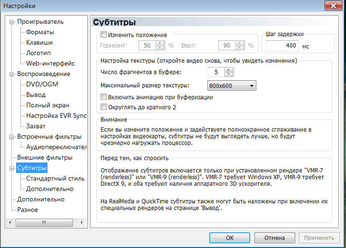The height and width of the screenshot is (248, 346).
Task: Decrease the buffer fragment count by one
Action: pos(229,74)
